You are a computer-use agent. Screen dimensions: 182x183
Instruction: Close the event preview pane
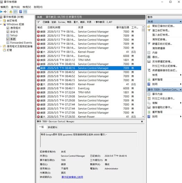142,122
